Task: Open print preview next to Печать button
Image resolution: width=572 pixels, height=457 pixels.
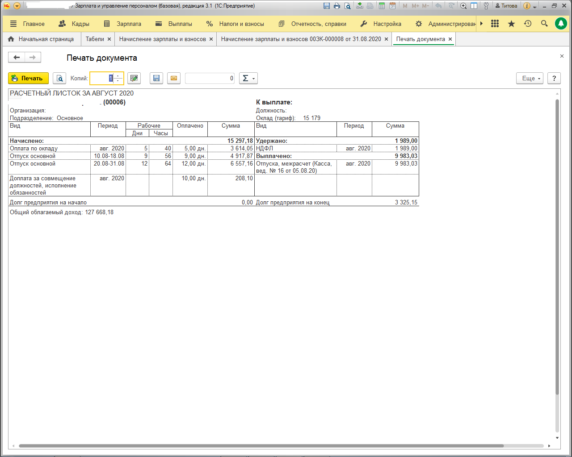Action: (x=59, y=79)
